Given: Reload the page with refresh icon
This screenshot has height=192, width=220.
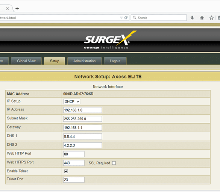Looking at the screenshot, I should pyautogui.click(x=126, y=18).
